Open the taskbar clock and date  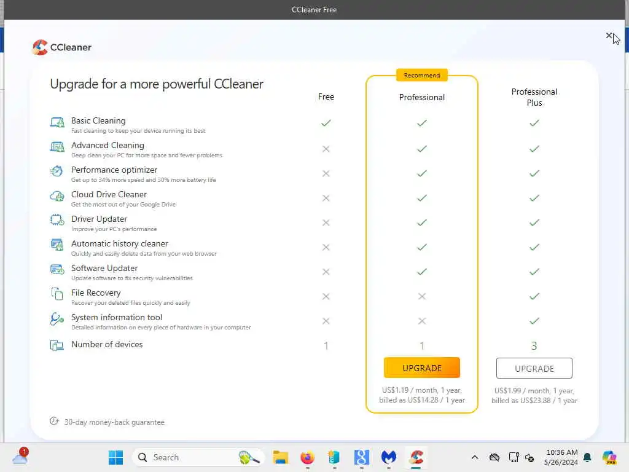(561, 457)
